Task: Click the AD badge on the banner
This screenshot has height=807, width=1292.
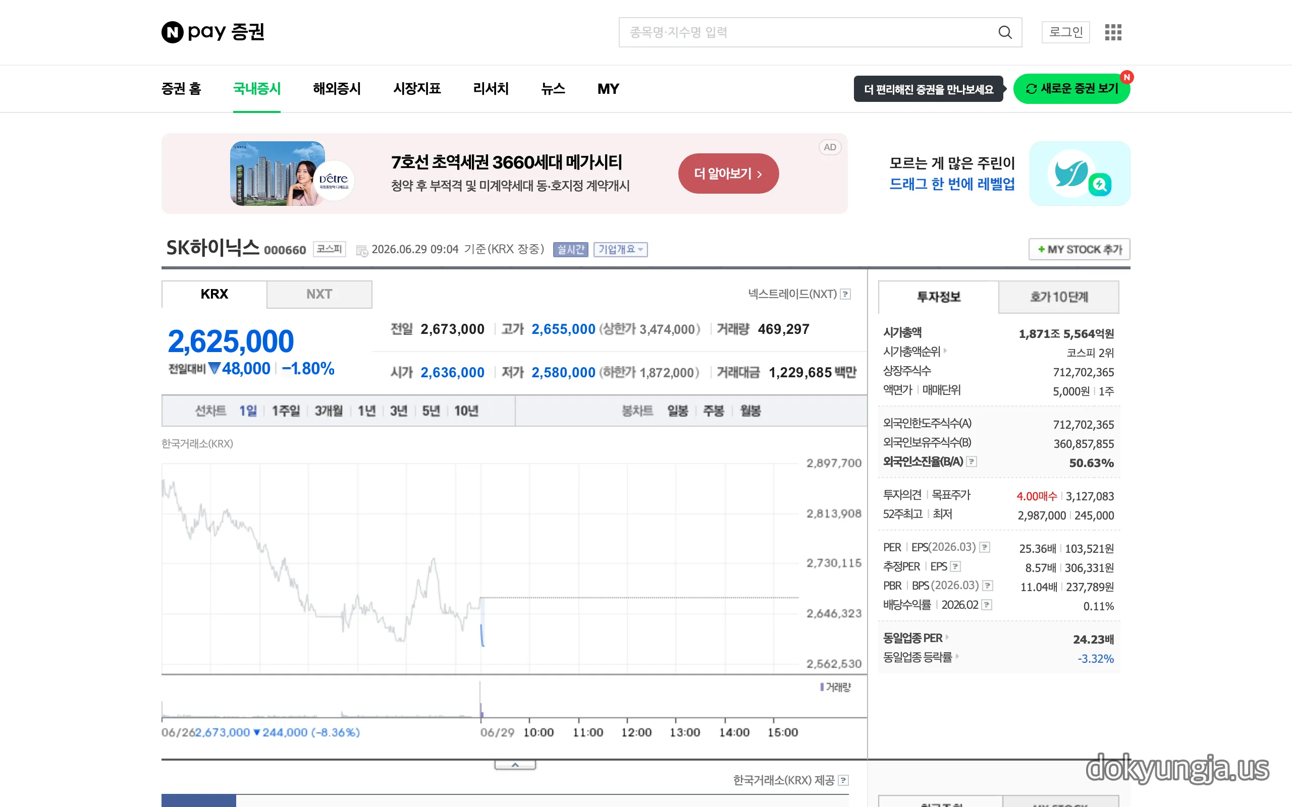Action: (830, 147)
